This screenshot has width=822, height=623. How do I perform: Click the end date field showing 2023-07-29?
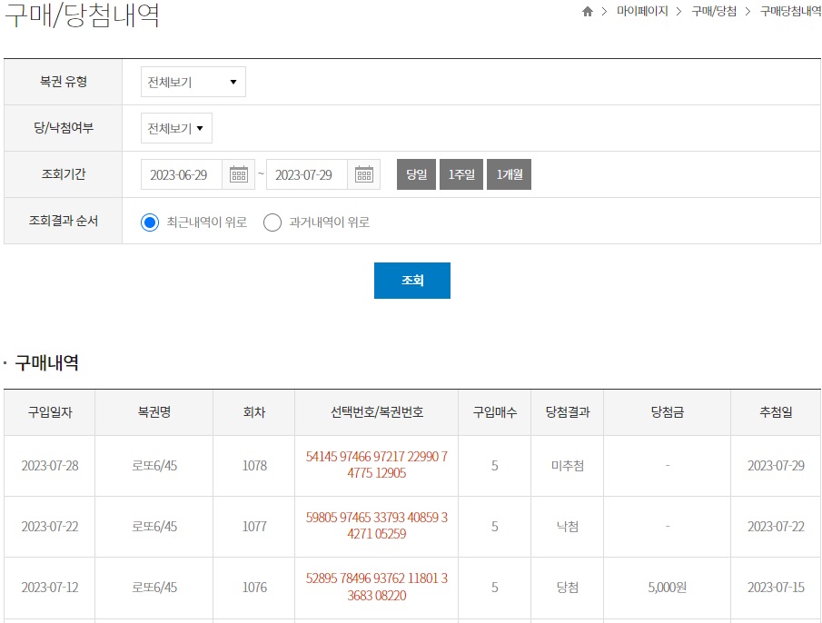point(306,173)
